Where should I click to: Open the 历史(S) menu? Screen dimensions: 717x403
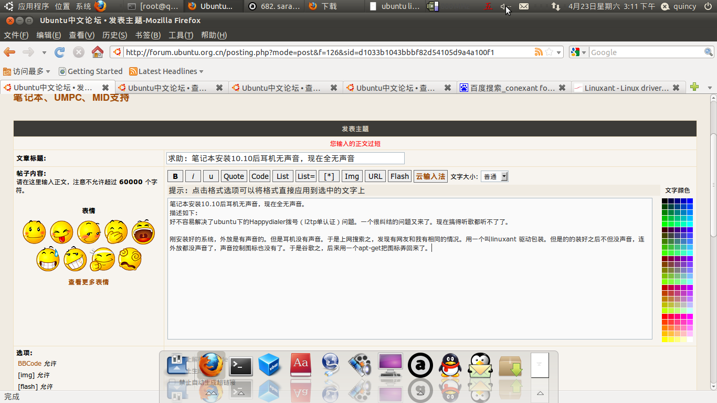[x=114, y=35]
